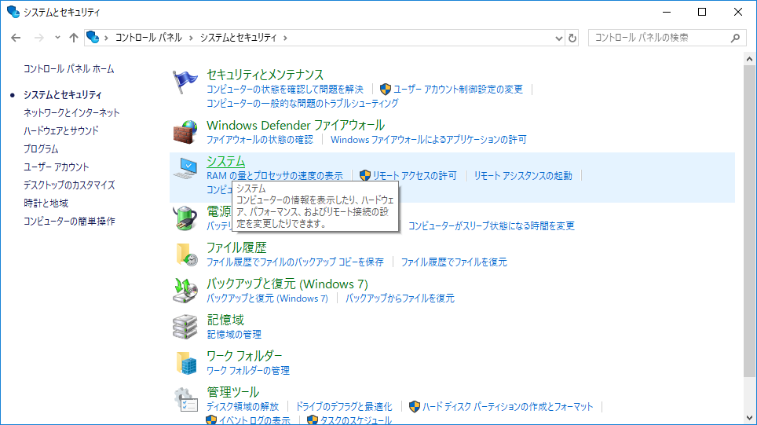Open バックアップからファイルを復元 link
The height and width of the screenshot is (425, 757).
coord(400,298)
